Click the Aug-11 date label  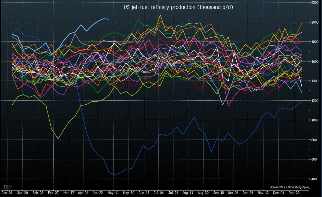188,193
